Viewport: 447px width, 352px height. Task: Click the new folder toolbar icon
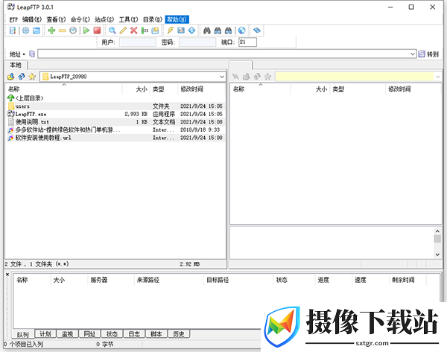[155, 31]
